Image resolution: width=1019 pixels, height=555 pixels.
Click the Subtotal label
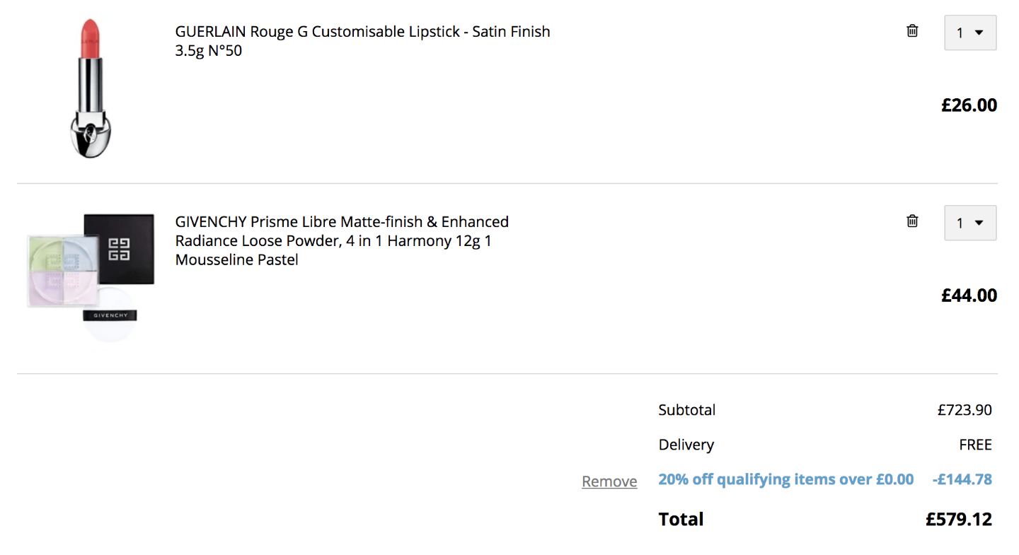pyautogui.click(x=686, y=410)
